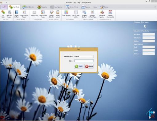Screen dimensions: 157x121
Task: Click the Gelir value field
Action: (x=149, y=47)
